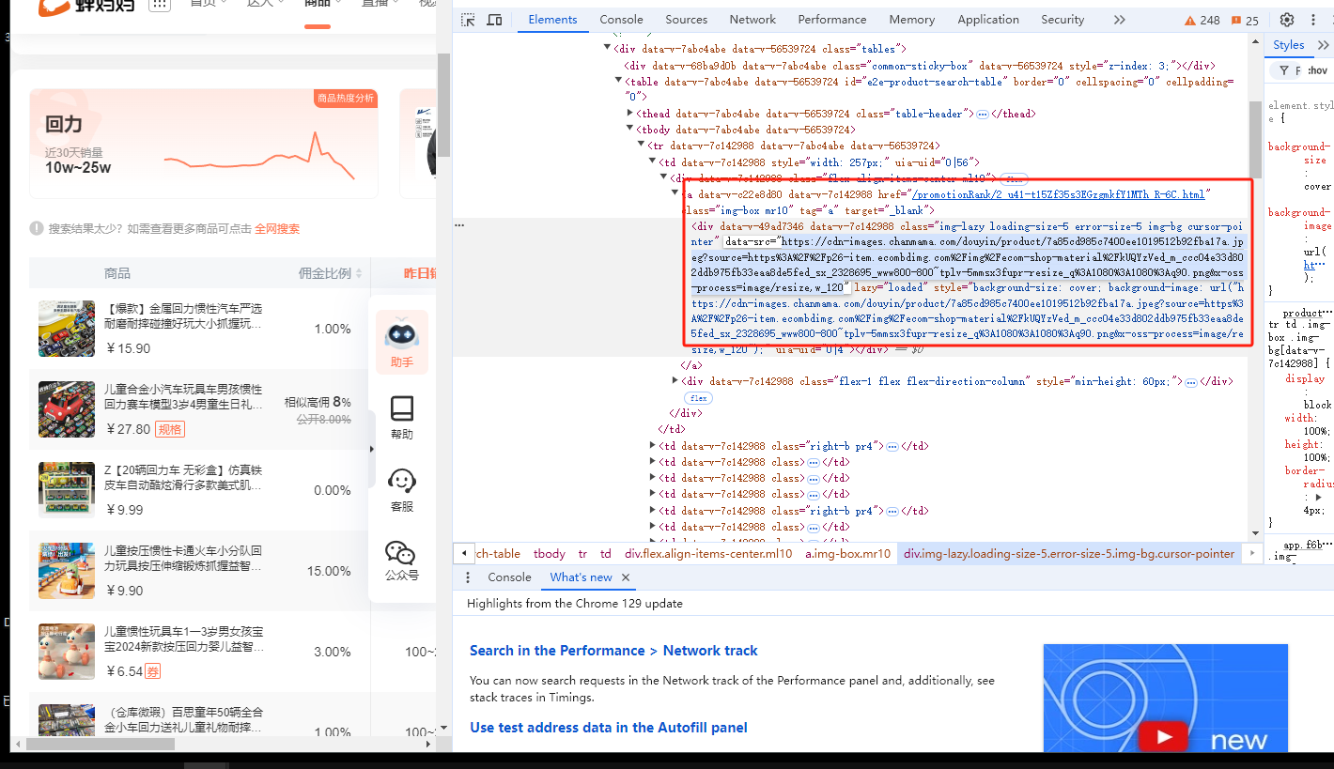This screenshot has height=769, width=1334.
Task: Click the 帮助 help book icon
Action: click(401, 417)
